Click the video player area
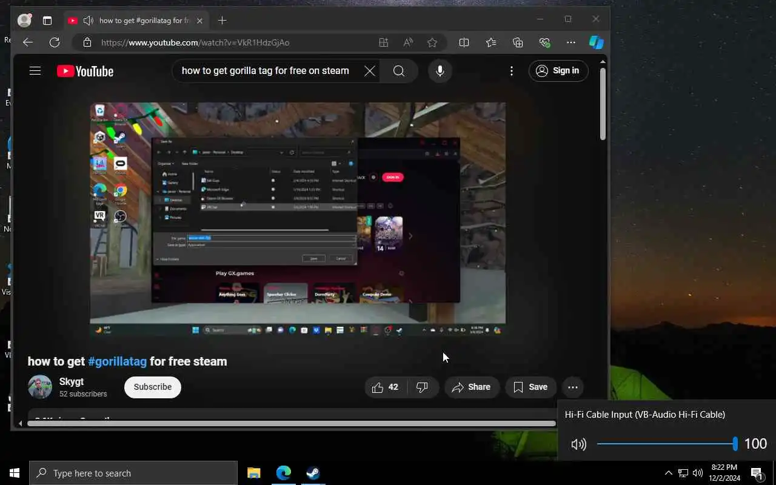The width and height of the screenshot is (776, 485). coord(298,219)
